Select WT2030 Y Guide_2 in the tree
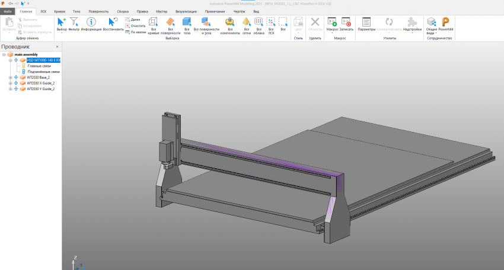Viewport: 504px width, 270px height. (40, 89)
